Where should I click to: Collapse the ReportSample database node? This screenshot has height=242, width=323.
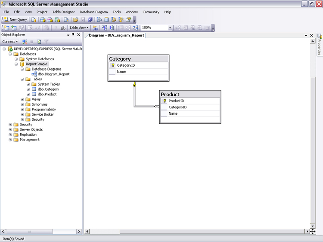tap(16, 64)
